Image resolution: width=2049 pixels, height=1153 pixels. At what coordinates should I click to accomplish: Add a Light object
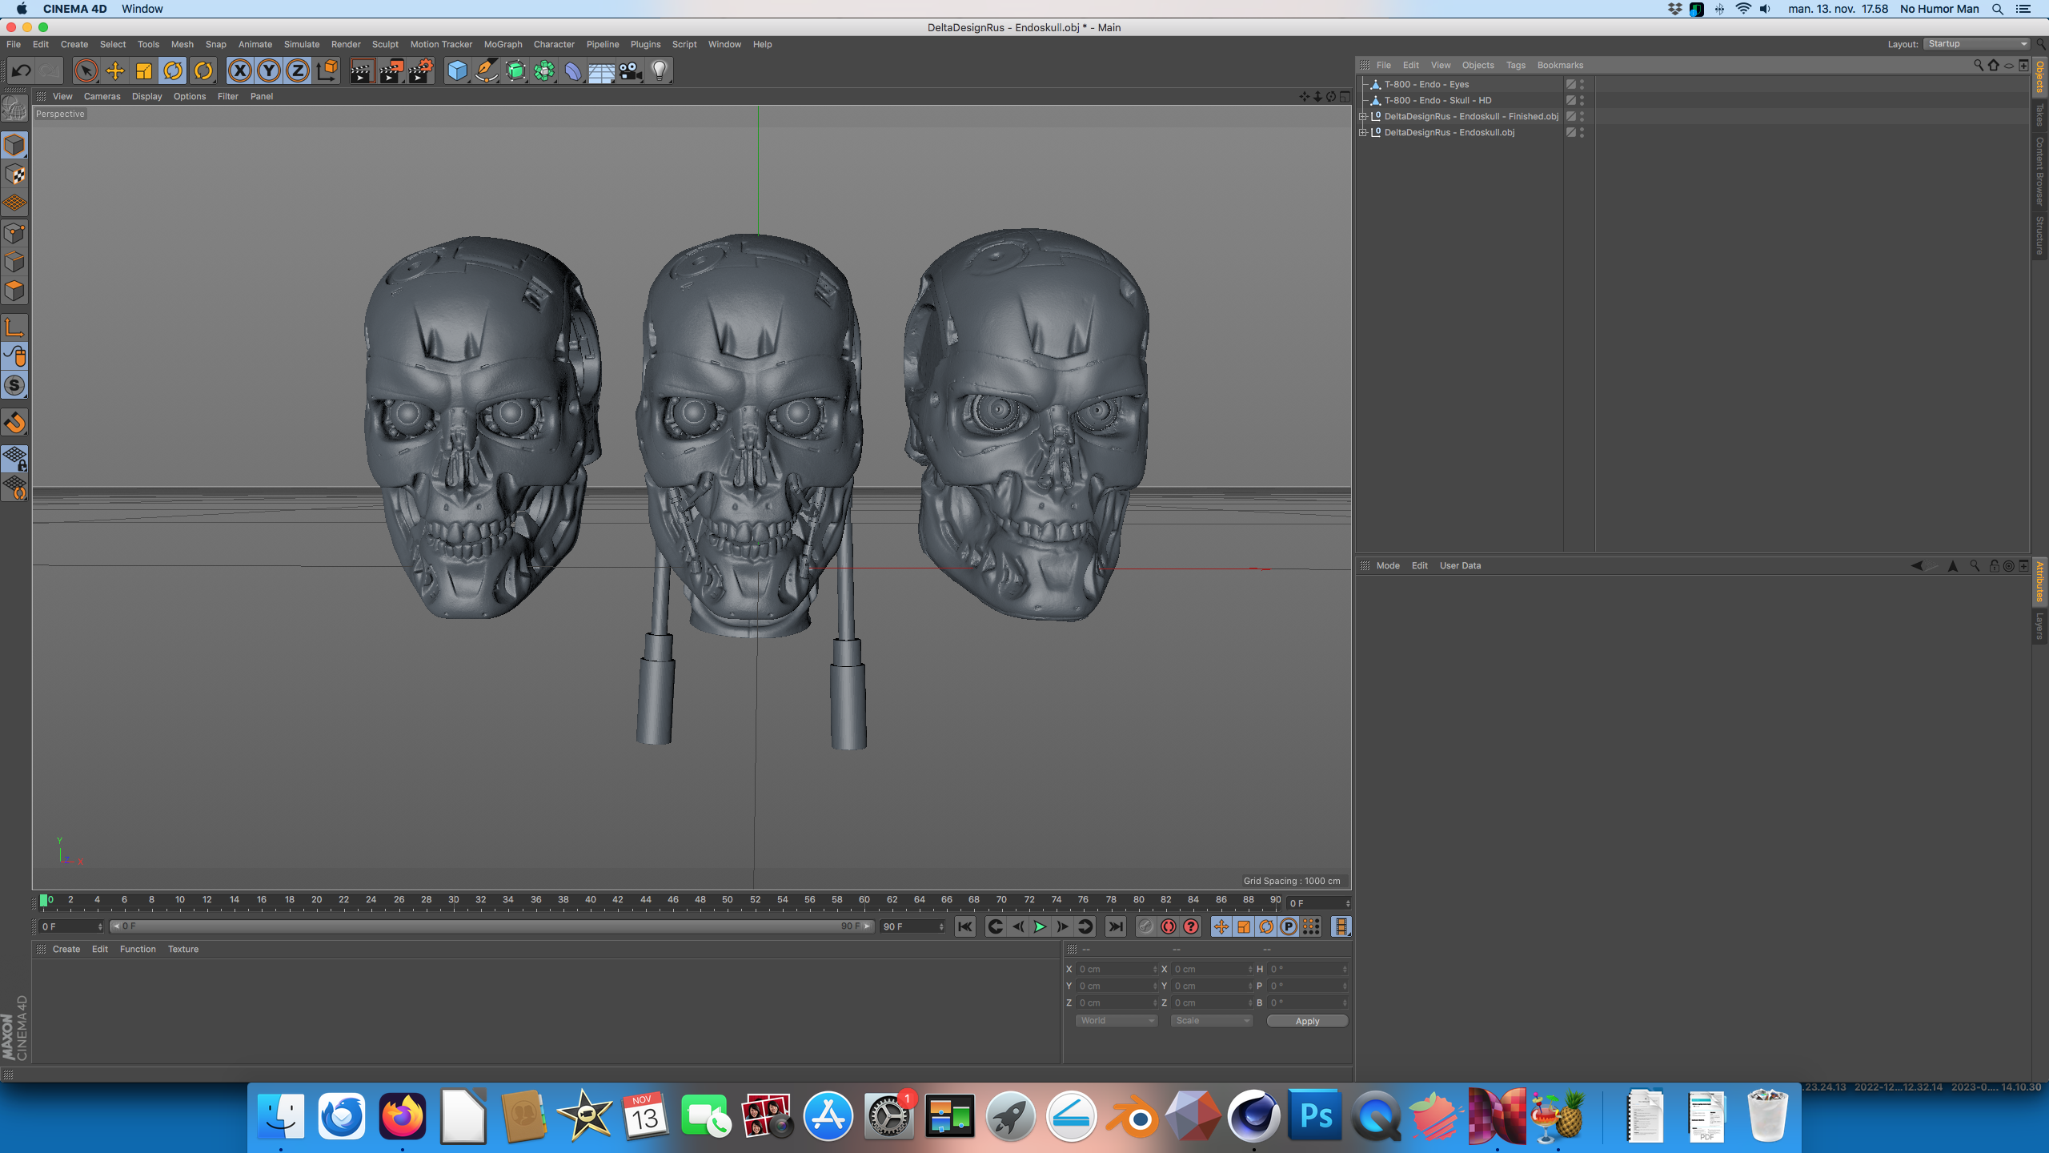pos(660,70)
